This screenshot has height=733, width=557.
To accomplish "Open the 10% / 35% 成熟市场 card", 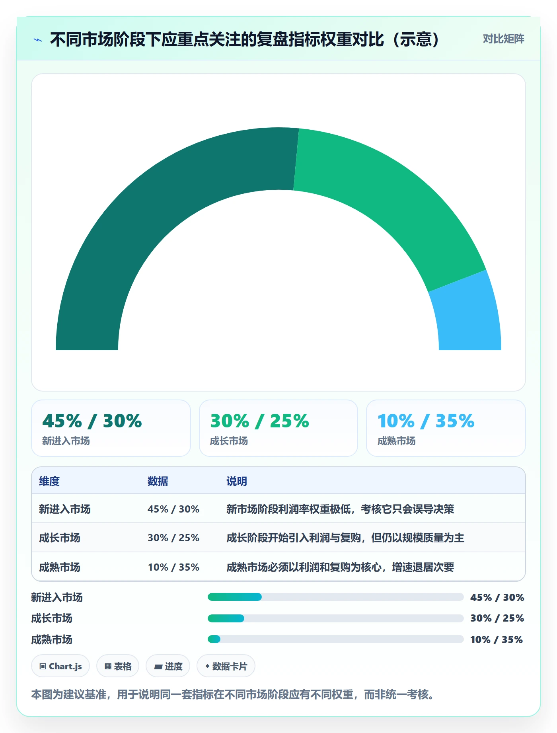I will click(x=446, y=428).
